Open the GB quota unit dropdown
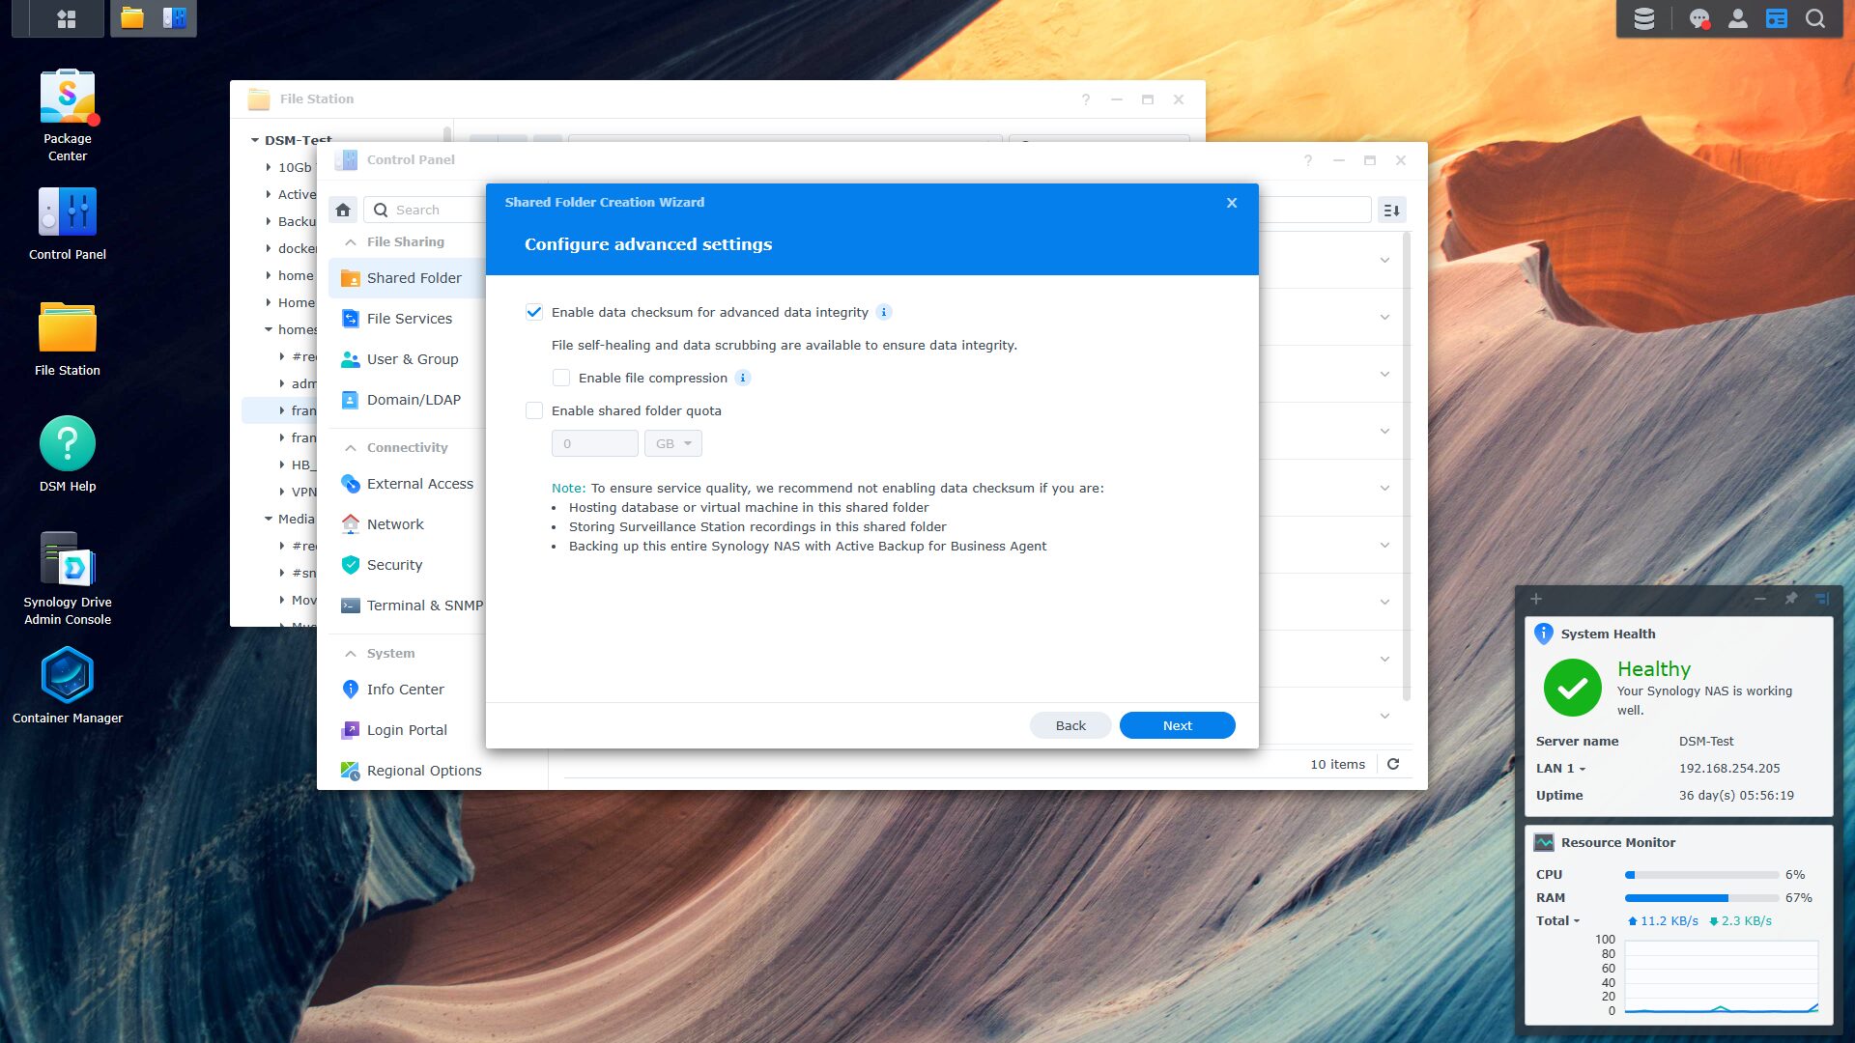 click(673, 443)
